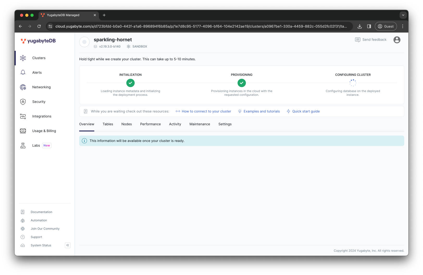Open the Security section
The image size is (423, 275).
[39, 102]
